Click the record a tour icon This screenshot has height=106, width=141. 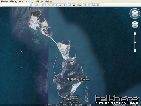(x=65, y=5)
